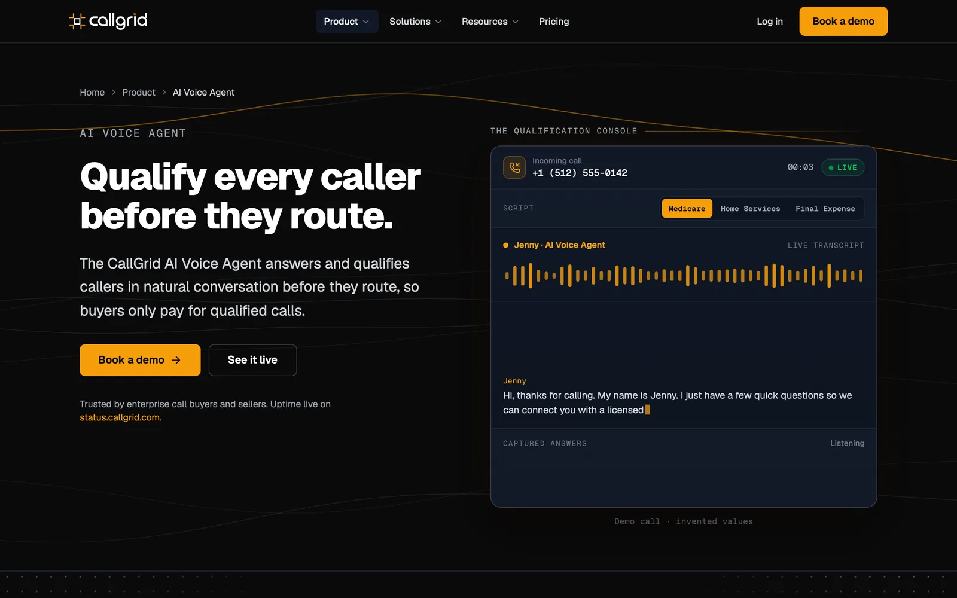The width and height of the screenshot is (957, 598).
Task: Click the hero Book a demo button
Action: tap(140, 360)
